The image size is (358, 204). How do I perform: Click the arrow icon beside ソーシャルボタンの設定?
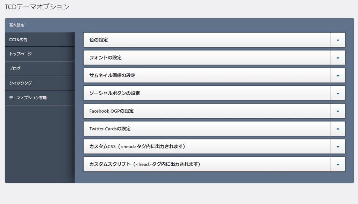tap(338, 93)
